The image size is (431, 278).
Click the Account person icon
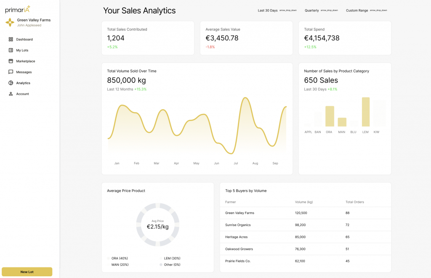click(11, 94)
